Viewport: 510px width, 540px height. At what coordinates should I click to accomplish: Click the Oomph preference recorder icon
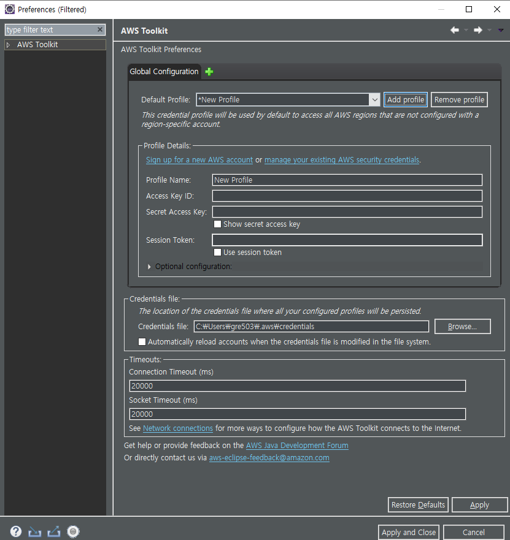click(73, 531)
